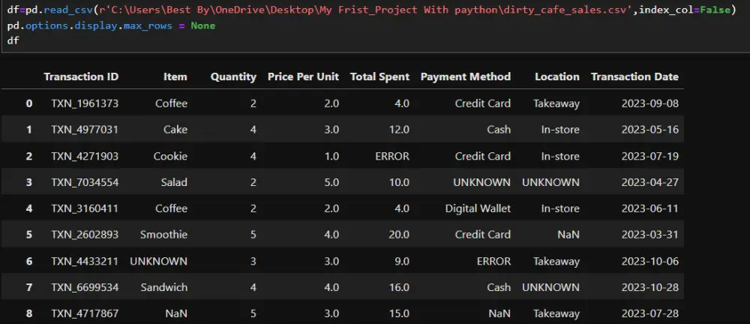Click the Transaction Date column header

tap(634, 76)
